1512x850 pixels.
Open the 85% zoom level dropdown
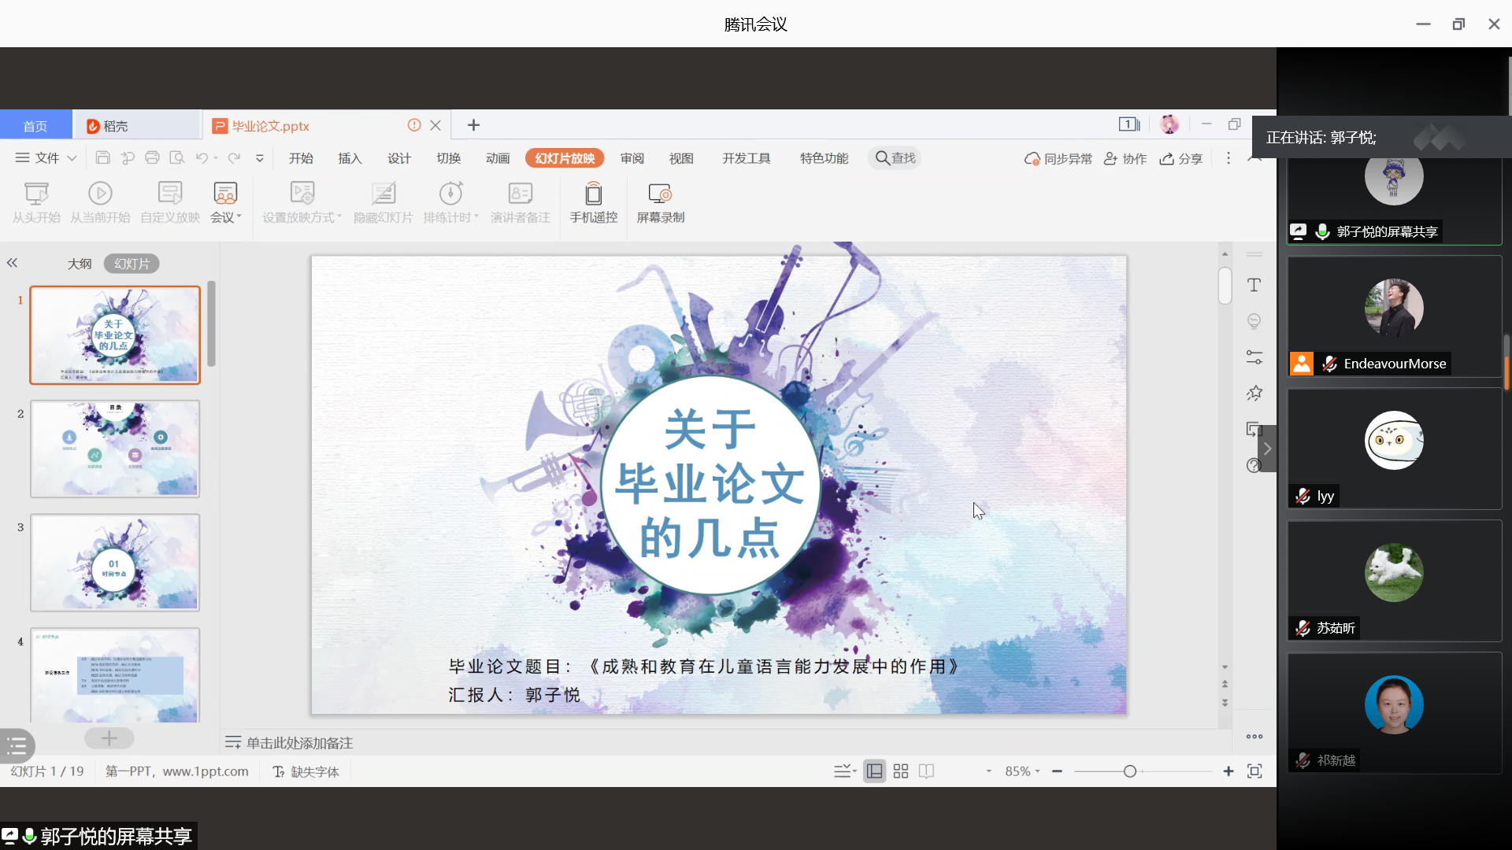point(1021,771)
